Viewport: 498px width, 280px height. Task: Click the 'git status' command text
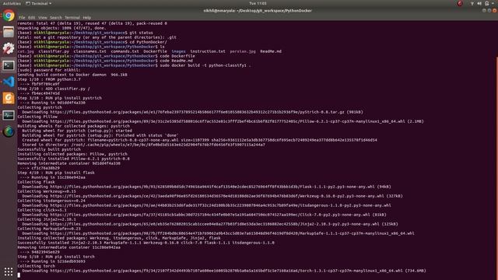tap(141, 33)
